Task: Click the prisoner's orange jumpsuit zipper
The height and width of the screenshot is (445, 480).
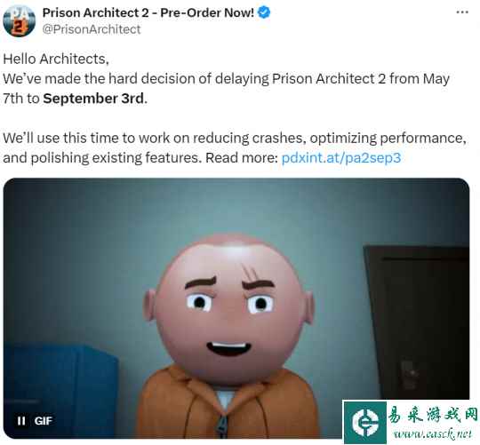Action: (x=222, y=425)
